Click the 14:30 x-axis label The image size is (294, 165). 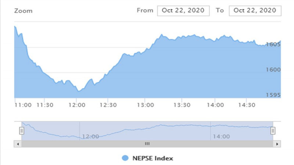[x=247, y=105]
